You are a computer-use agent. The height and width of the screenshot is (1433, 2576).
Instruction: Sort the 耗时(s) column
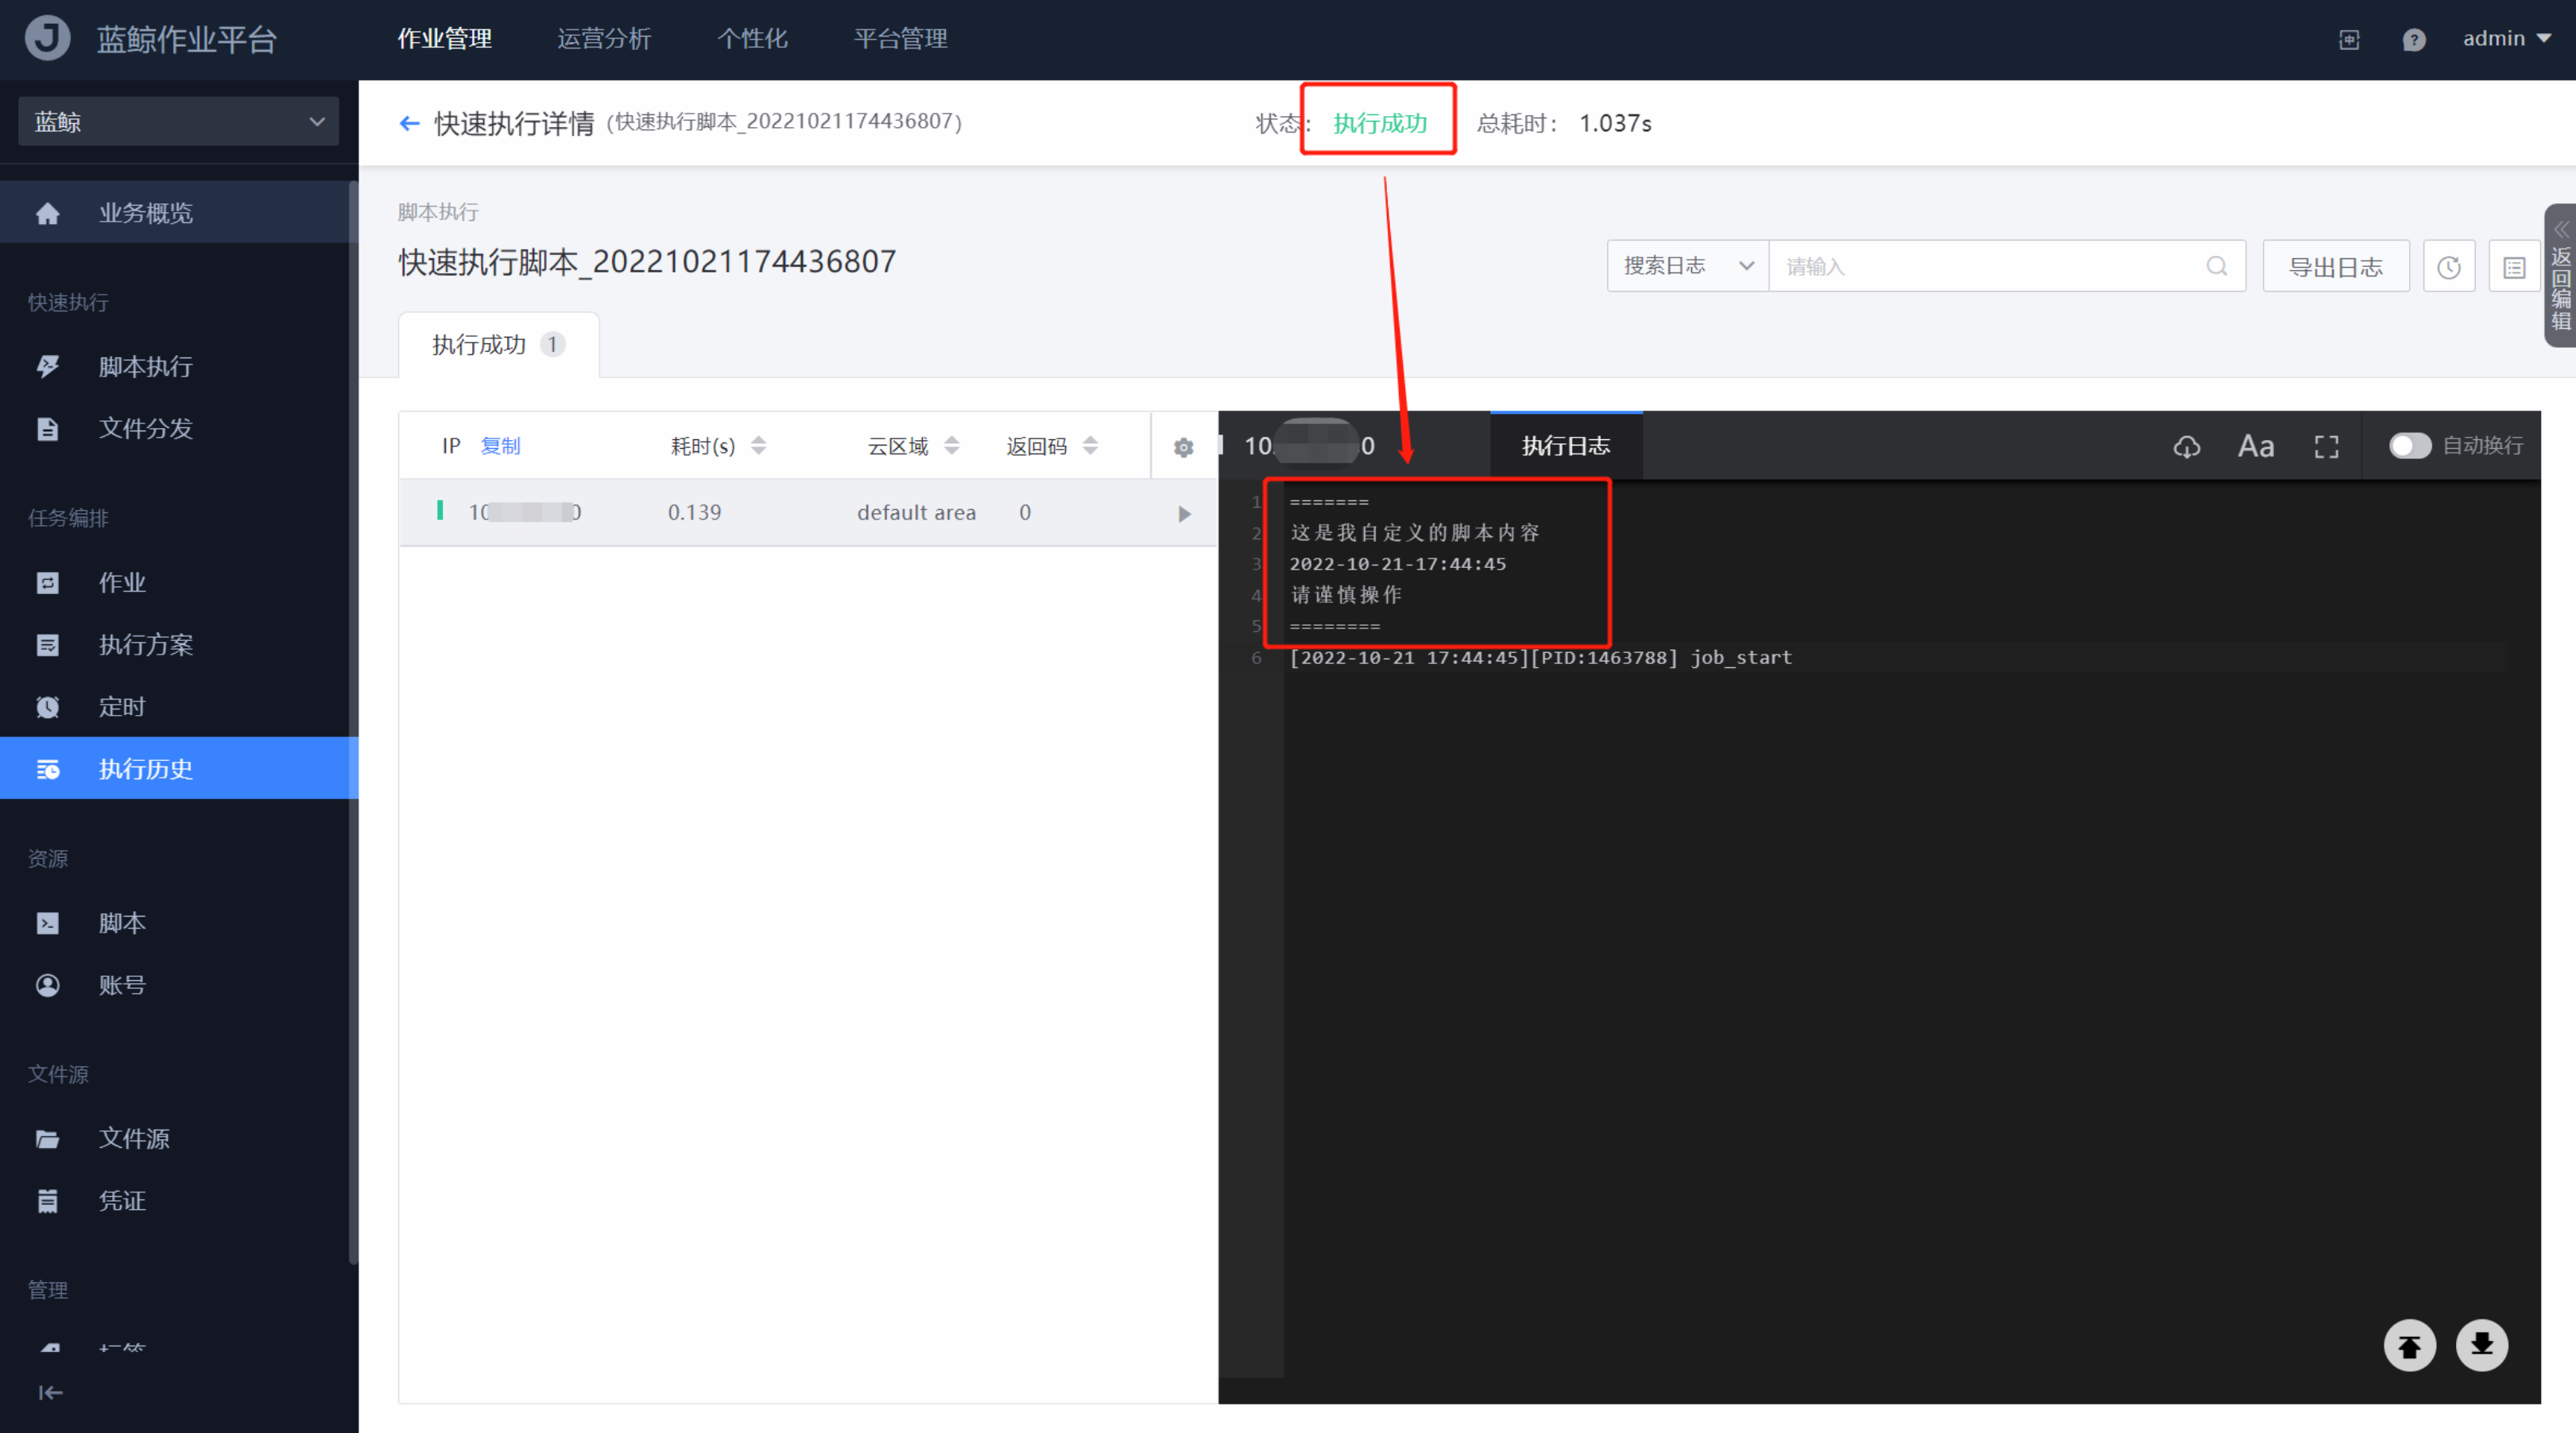click(x=759, y=446)
